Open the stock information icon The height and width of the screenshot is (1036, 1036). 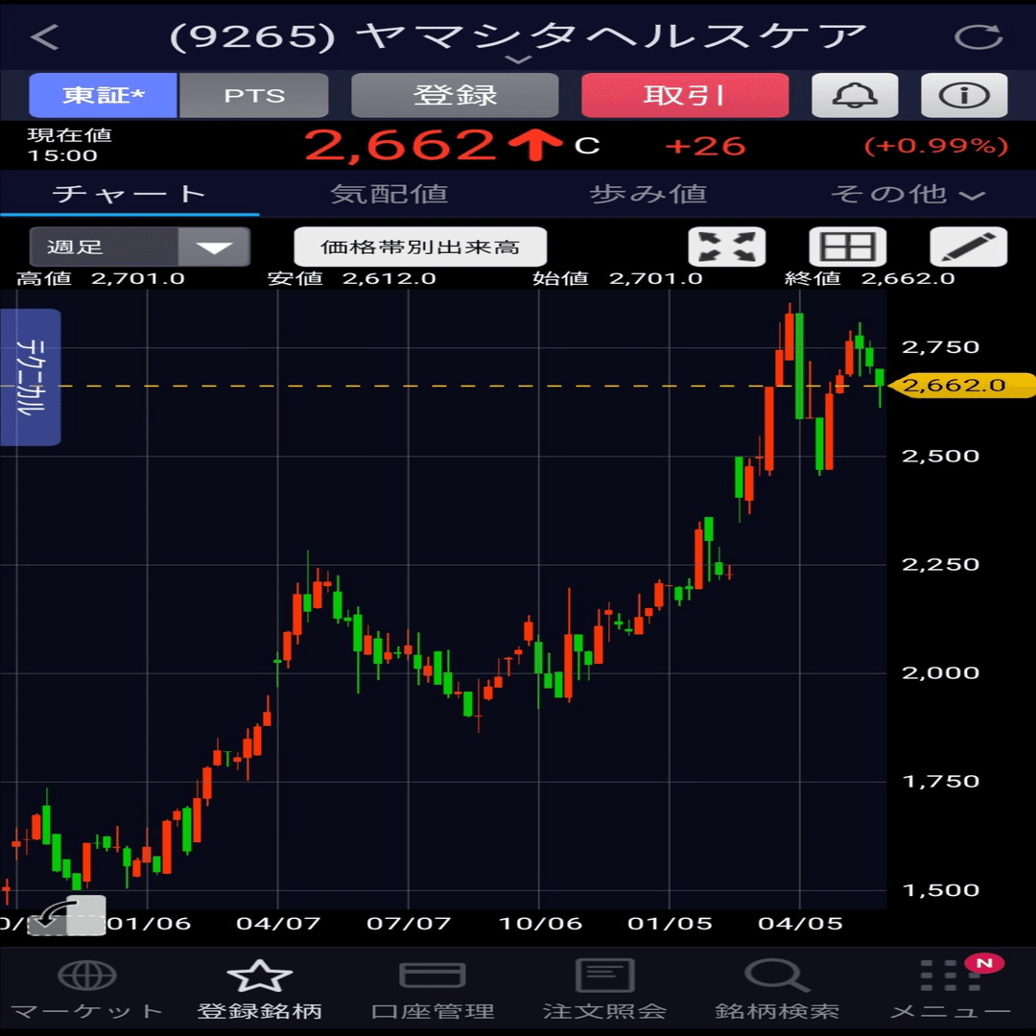[x=964, y=95]
